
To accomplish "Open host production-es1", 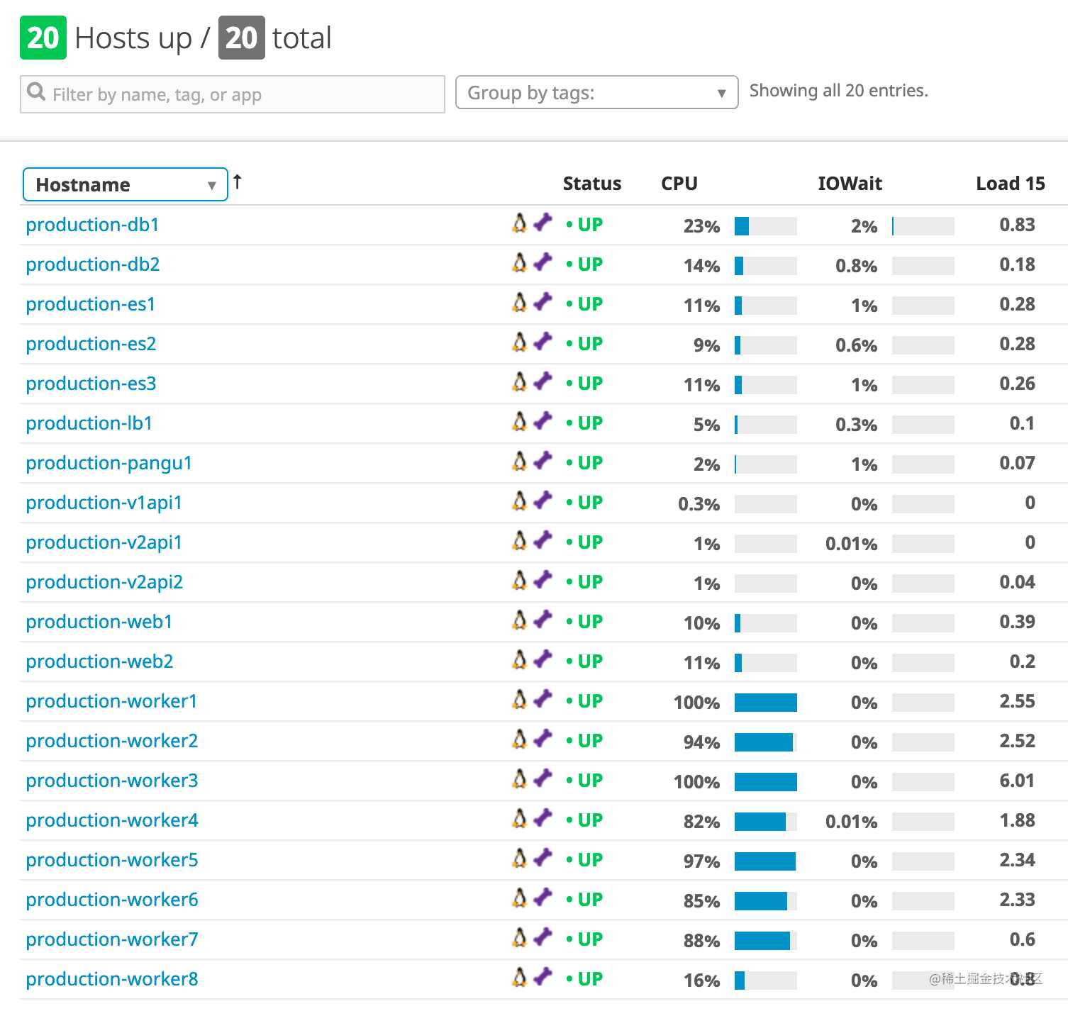I will pyautogui.click(x=91, y=304).
